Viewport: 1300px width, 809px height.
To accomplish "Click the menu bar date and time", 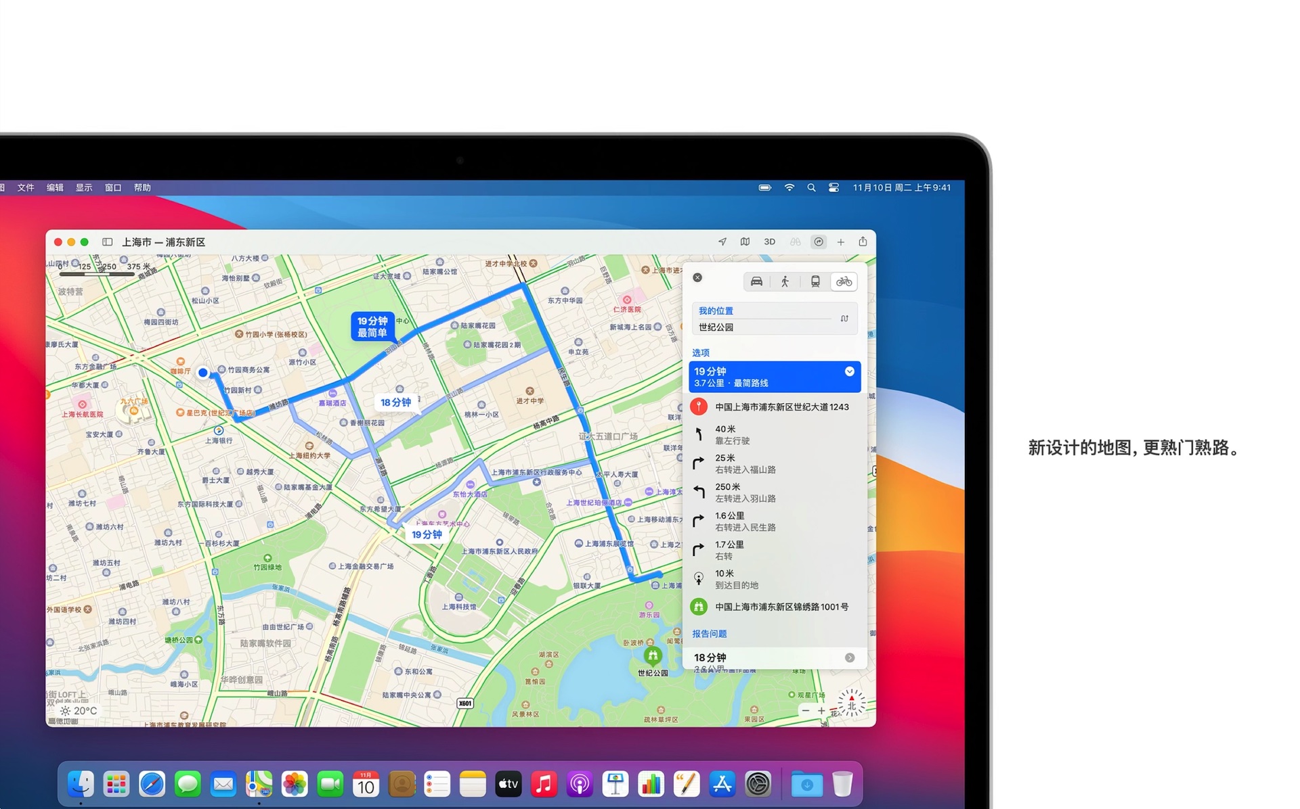I will [x=902, y=188].
